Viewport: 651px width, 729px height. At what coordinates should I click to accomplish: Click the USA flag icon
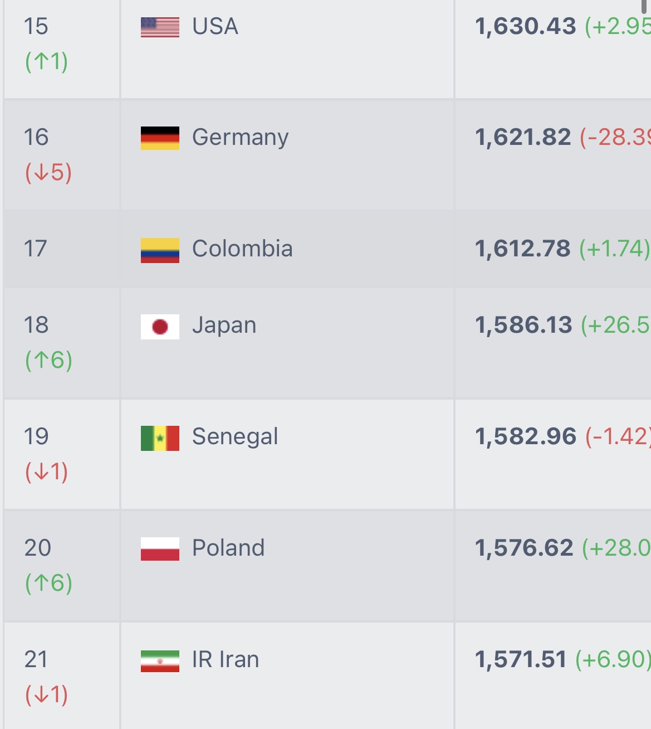[x=160, y=27]
